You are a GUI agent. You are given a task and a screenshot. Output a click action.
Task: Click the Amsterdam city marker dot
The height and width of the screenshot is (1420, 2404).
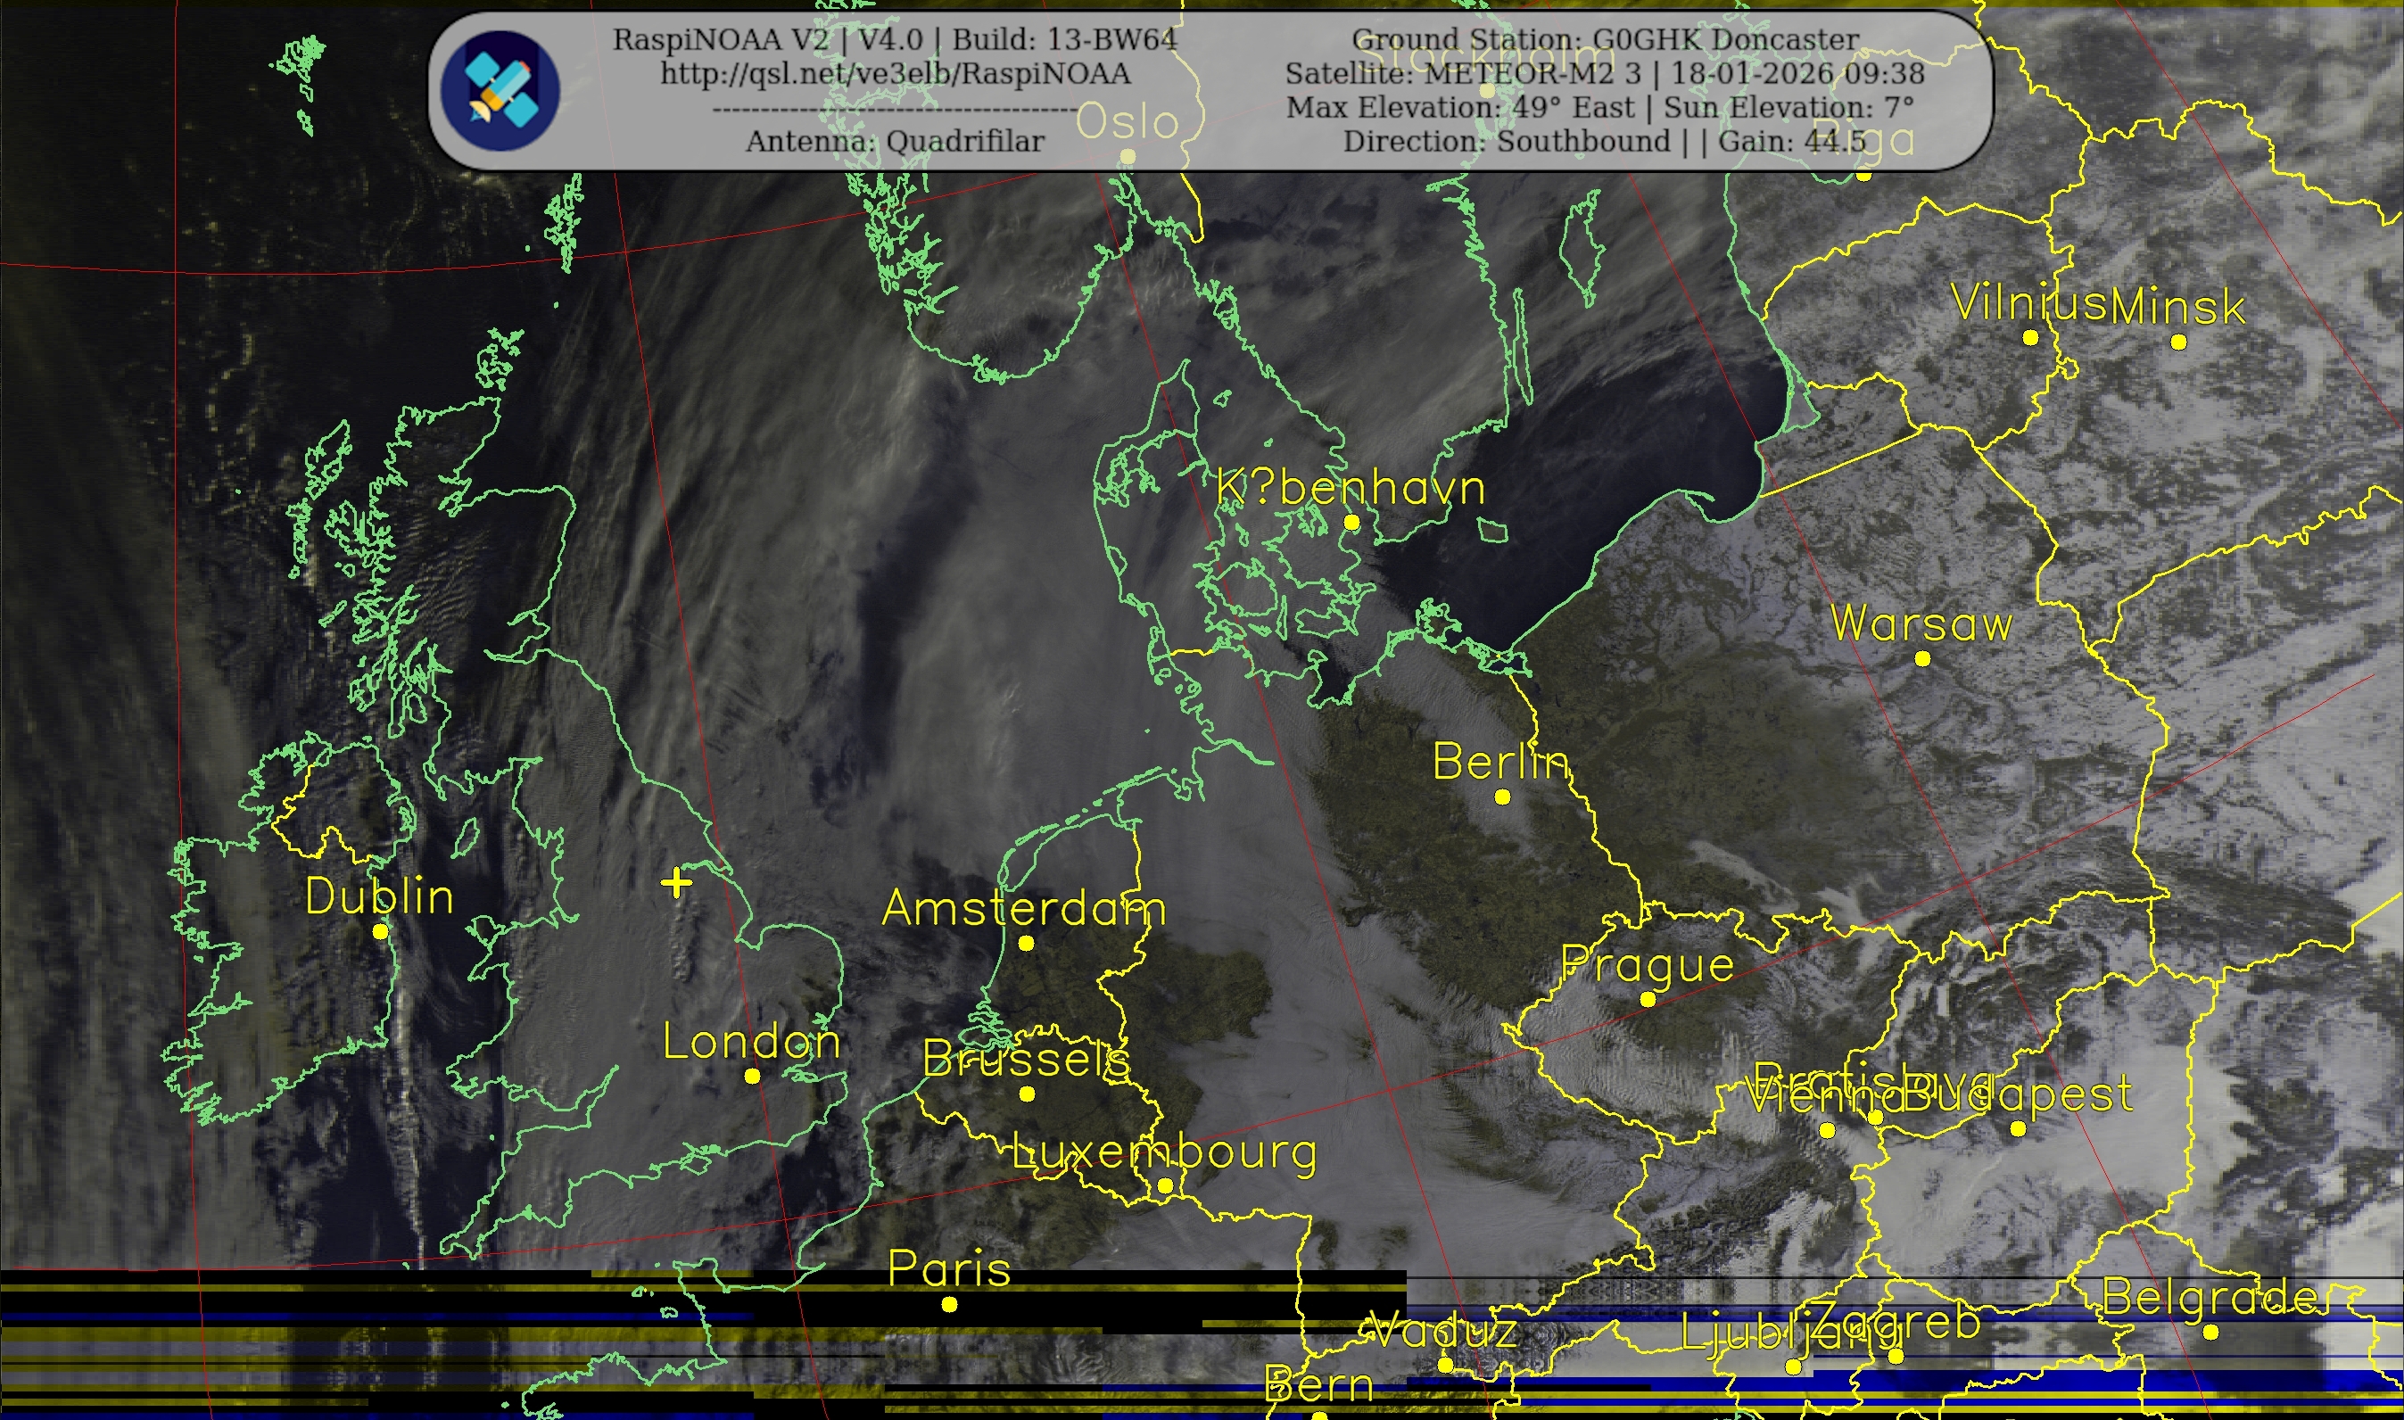click(x=1026, y=944)
